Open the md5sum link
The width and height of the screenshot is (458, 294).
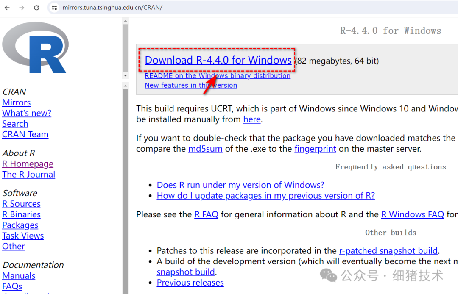point(205,148)
